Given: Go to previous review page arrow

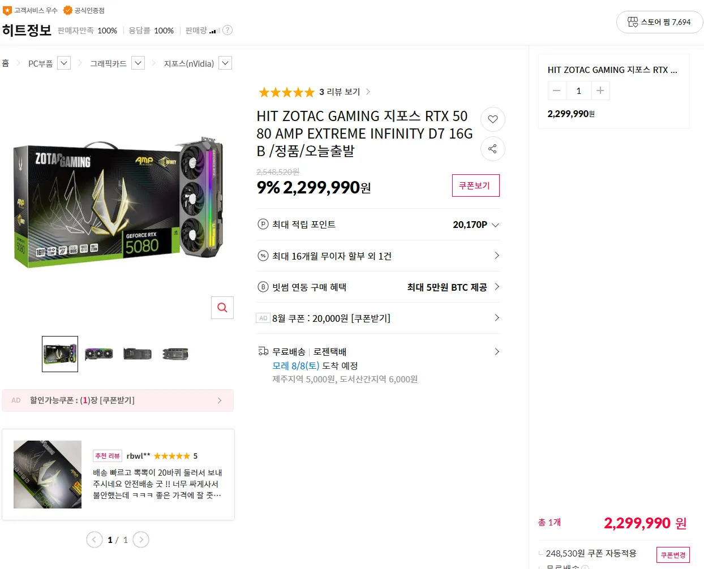Looking at the screenshot, I should pyautogui.click(x=95, y=540).
